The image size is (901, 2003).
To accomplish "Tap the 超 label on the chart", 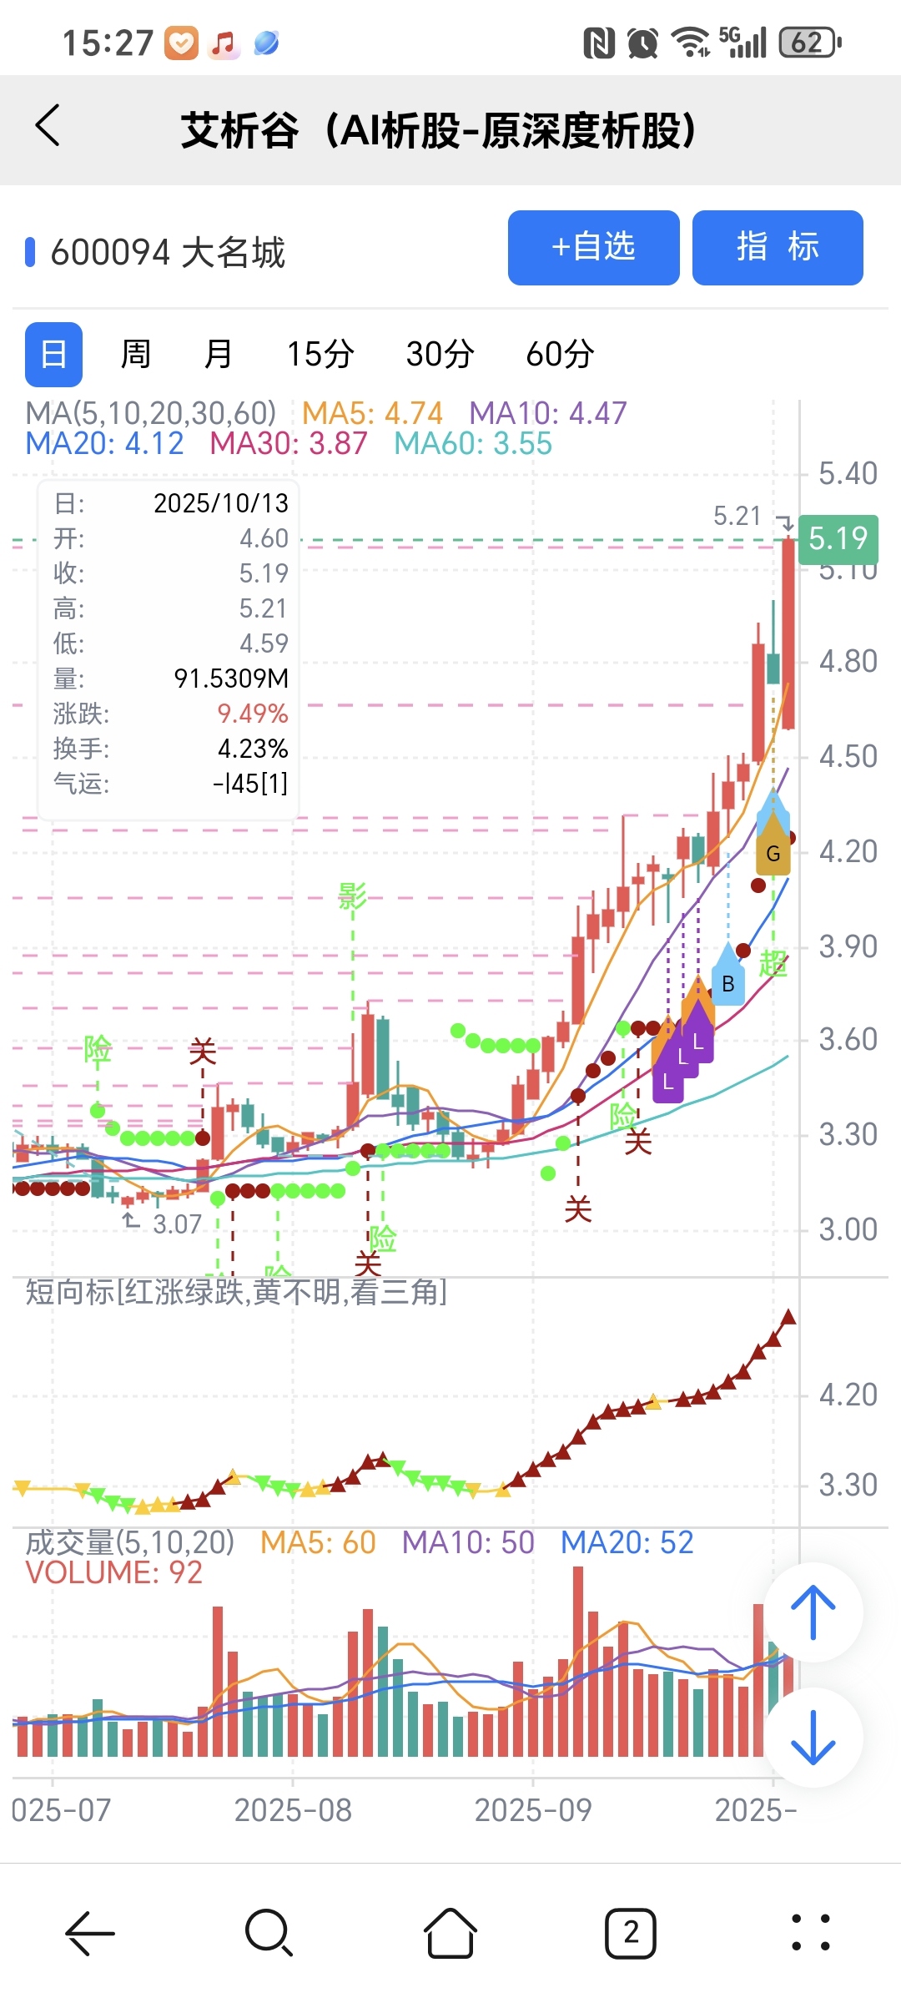I will pos(773,964).
